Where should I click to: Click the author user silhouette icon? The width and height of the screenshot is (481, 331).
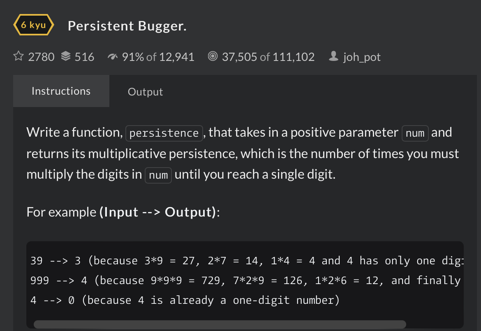pos(333,56)
